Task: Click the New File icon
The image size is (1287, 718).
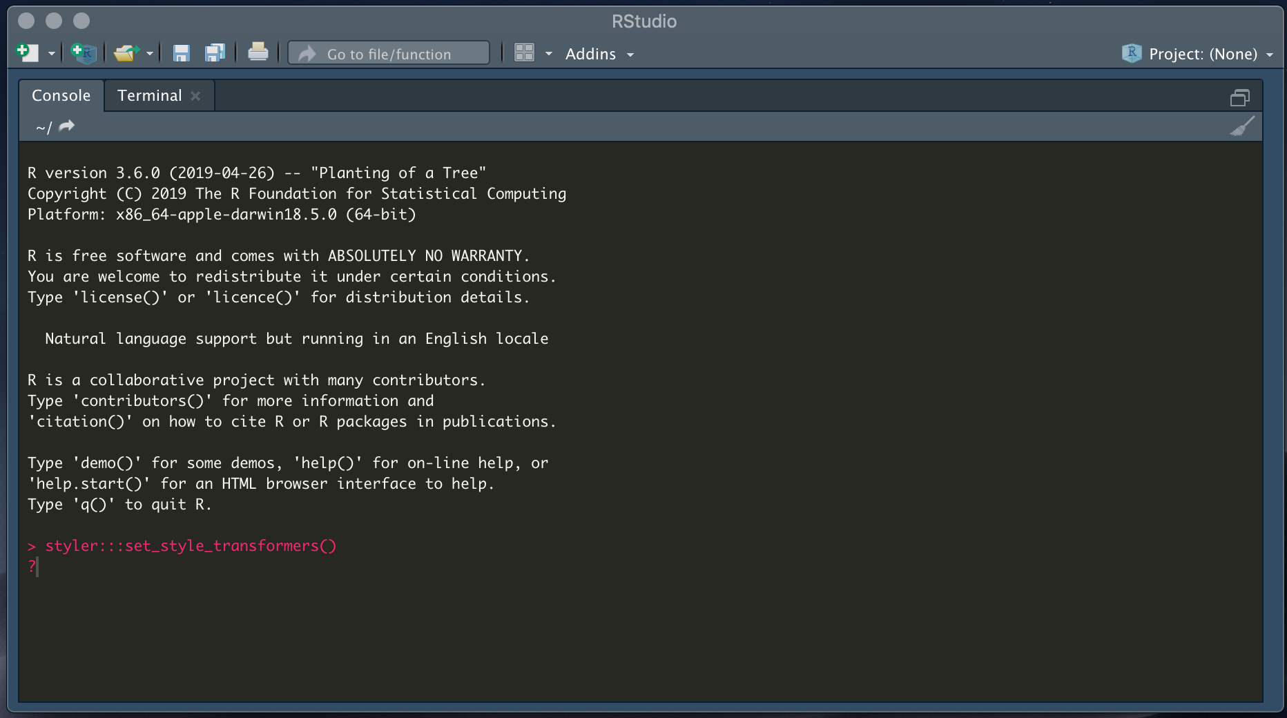Action: [x=28, y=53]
